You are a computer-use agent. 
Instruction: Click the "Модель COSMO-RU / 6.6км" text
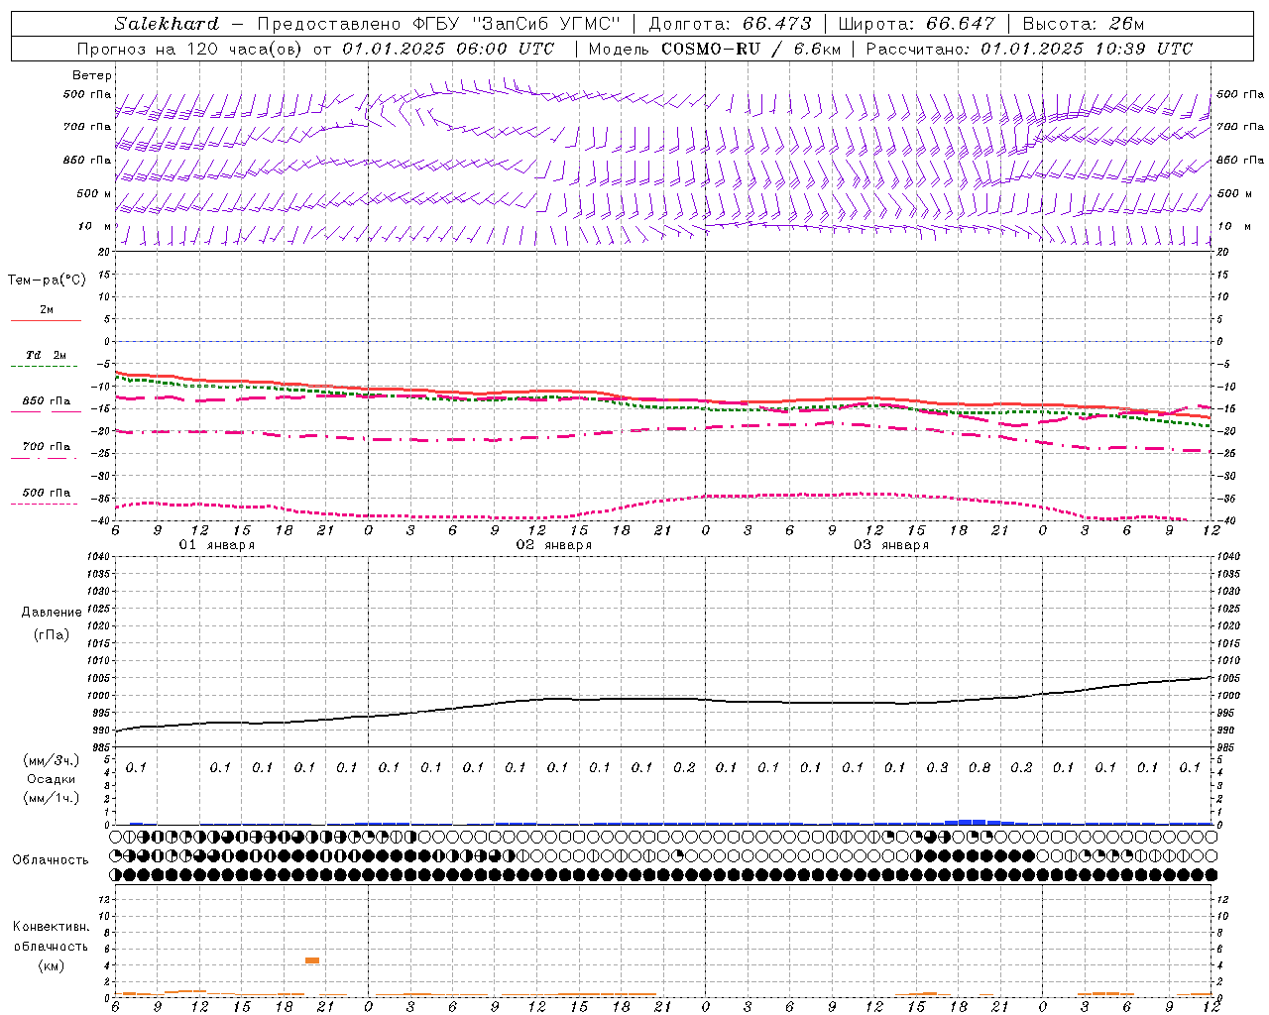pos(714,49)
